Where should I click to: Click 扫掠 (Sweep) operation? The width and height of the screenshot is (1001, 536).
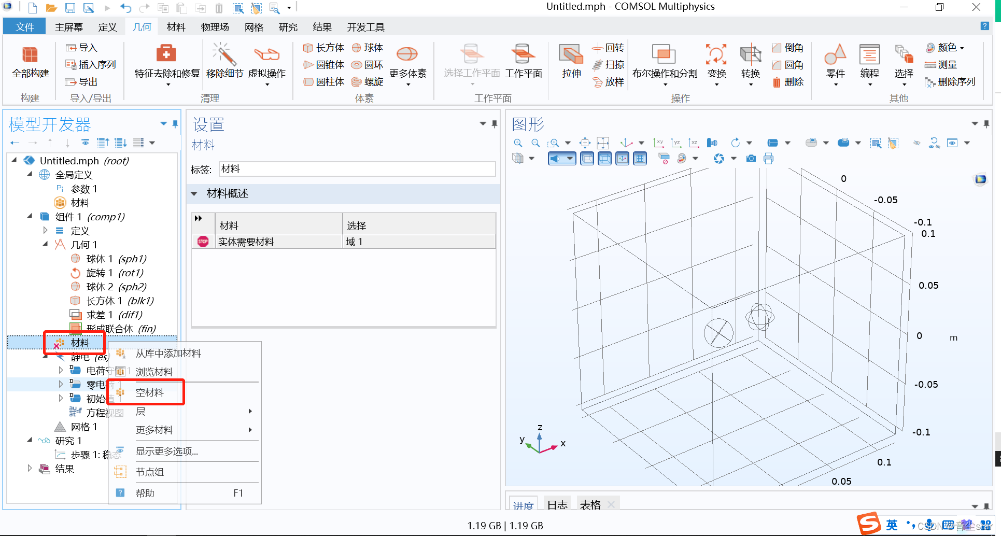click(608, 65)
